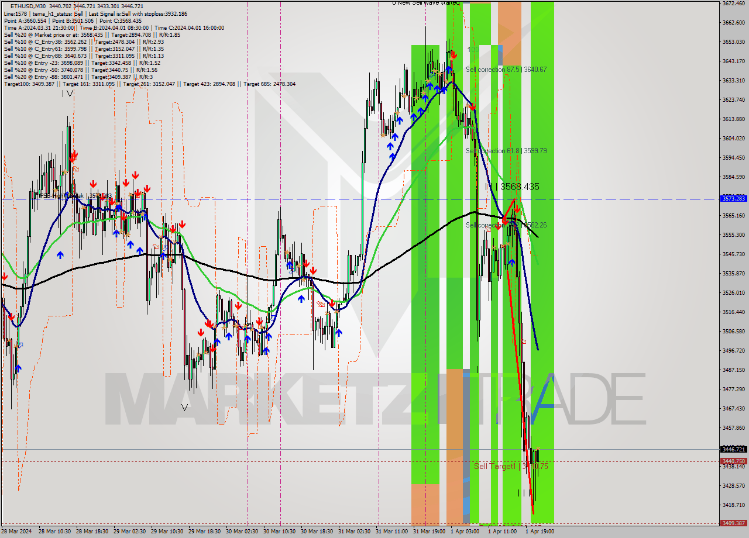Click the 3467.430 price axis value
Image resolution: width=749 pixels, height=538 pixels.
click(x=733, y=408)
